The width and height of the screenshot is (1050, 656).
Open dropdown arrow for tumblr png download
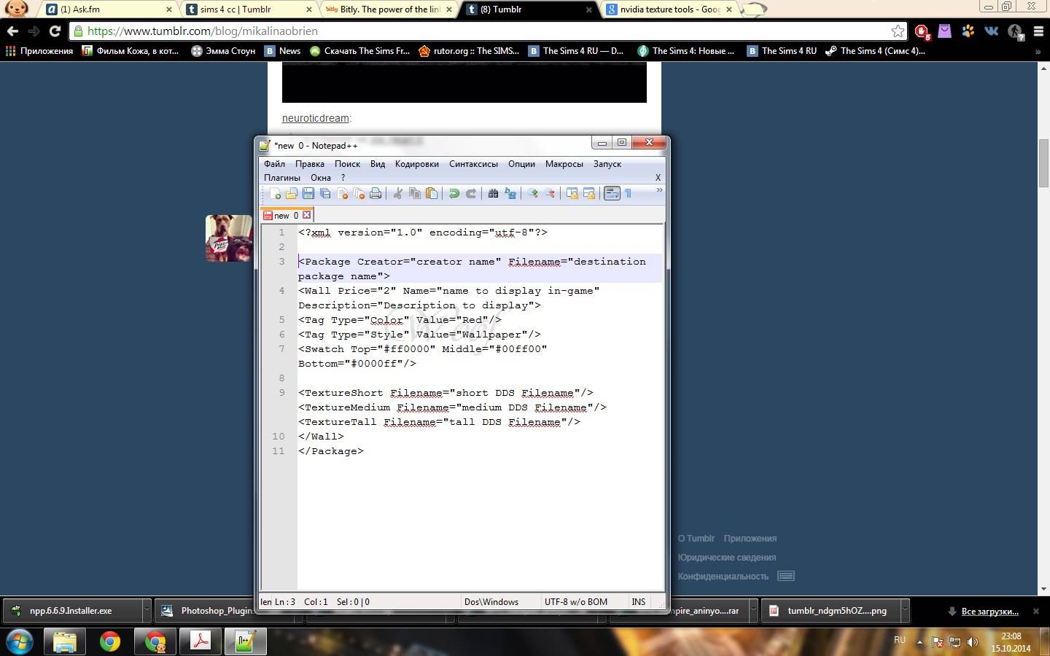click(905, 611)
